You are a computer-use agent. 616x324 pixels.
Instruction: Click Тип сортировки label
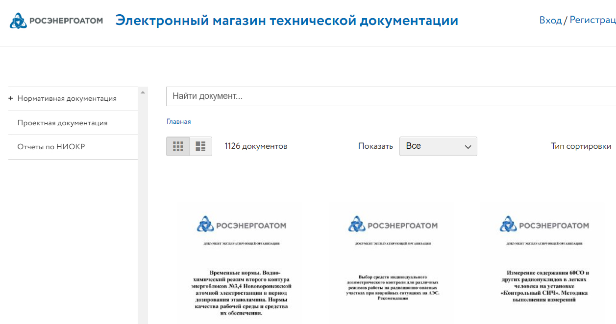click(581, 146)
